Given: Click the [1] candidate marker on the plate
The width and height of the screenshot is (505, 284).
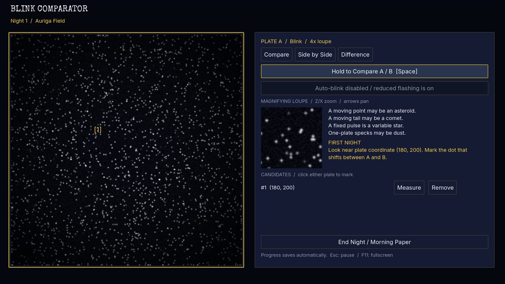Looking at the screenshot, I should point(98,130).
